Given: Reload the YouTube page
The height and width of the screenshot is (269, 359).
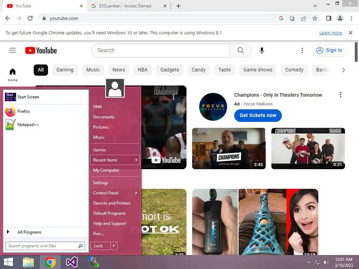Looking at the screenshot, I should 30,18.
